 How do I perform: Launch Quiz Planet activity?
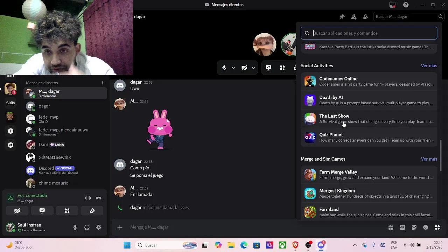tap(369, 137)
